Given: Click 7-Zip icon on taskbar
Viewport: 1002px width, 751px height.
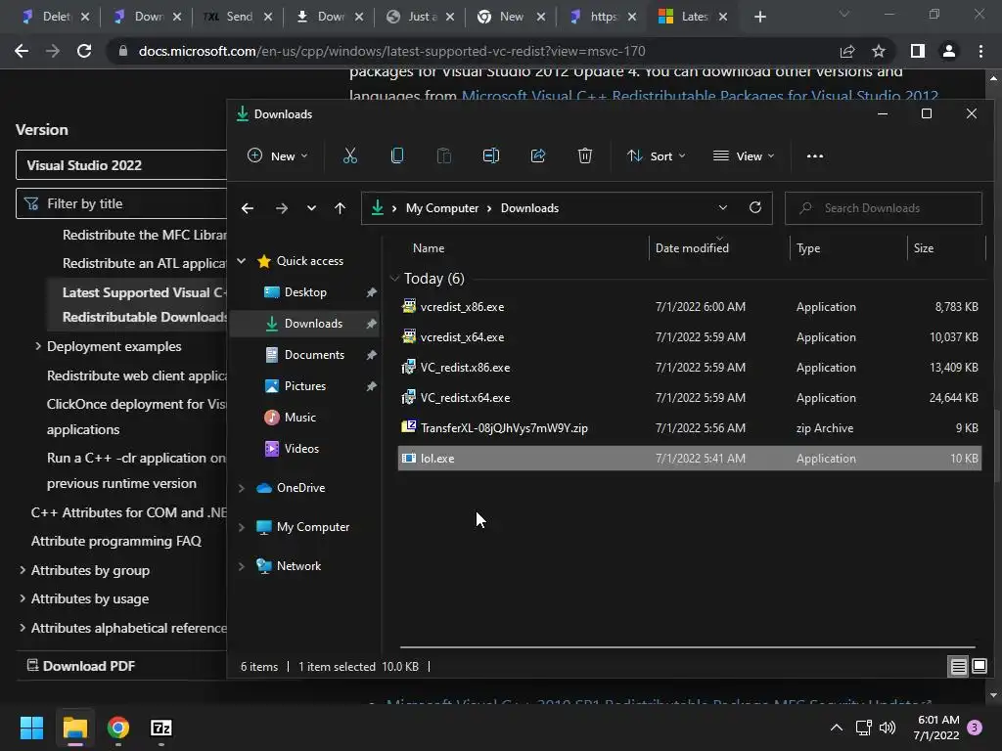Looking at the screenshot, I should (161, 728).
